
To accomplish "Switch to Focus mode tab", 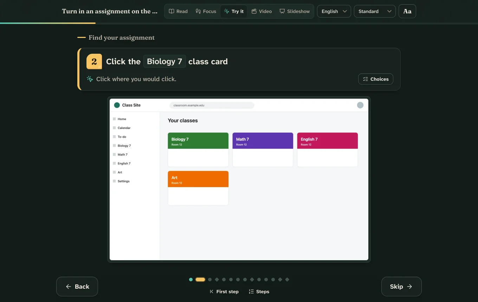I will coord(206,11).
